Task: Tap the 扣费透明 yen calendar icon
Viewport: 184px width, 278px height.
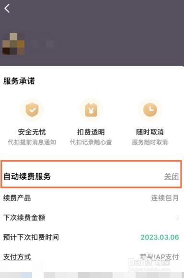Action: (x=91, y=110)
